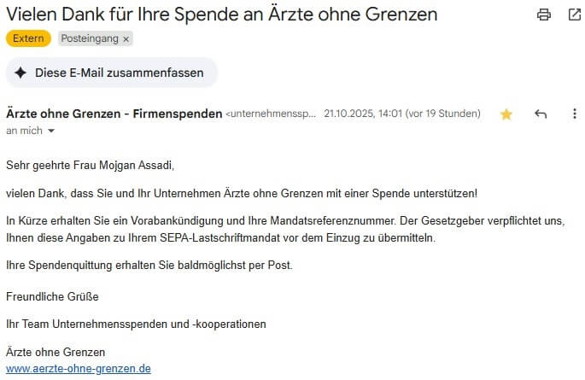
Task: Click the greeting line 'Sehr geehrte Frau Mojgan Assadi'
Action: [95, 165]
